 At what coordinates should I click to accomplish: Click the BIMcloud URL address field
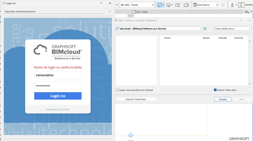(54, 12)
